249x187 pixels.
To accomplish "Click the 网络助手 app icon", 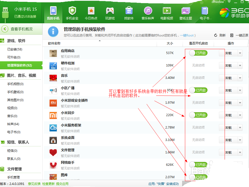I will coord(53,165).
